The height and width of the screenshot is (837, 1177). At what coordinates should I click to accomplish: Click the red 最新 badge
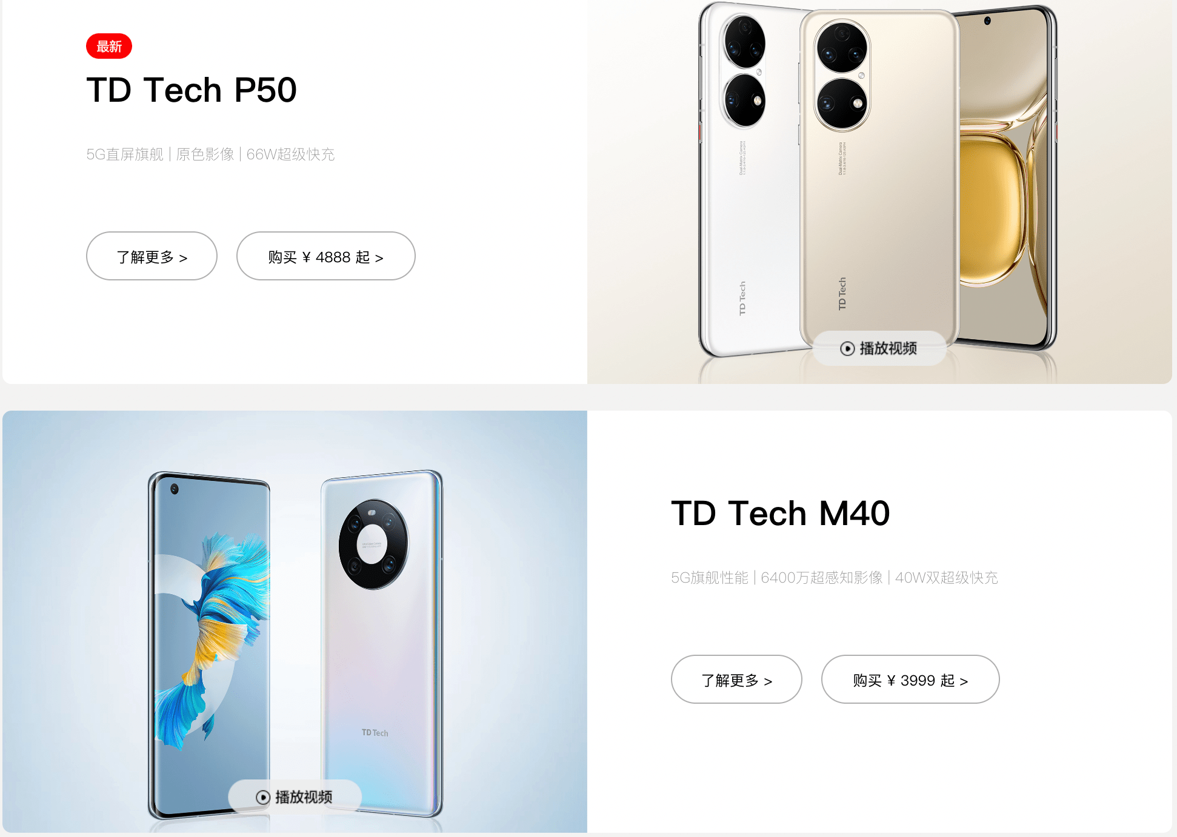(109, 46)
